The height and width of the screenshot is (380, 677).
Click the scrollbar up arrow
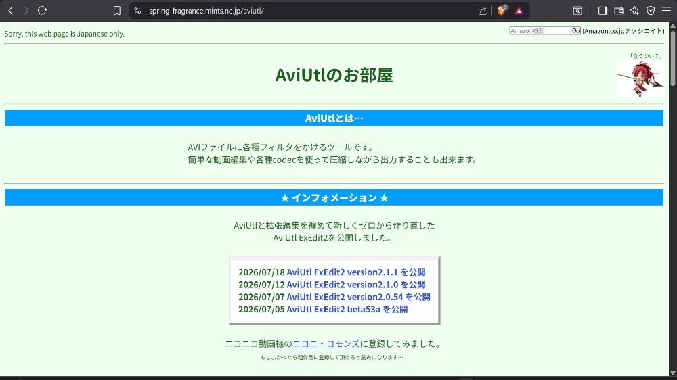coord(673,26)
